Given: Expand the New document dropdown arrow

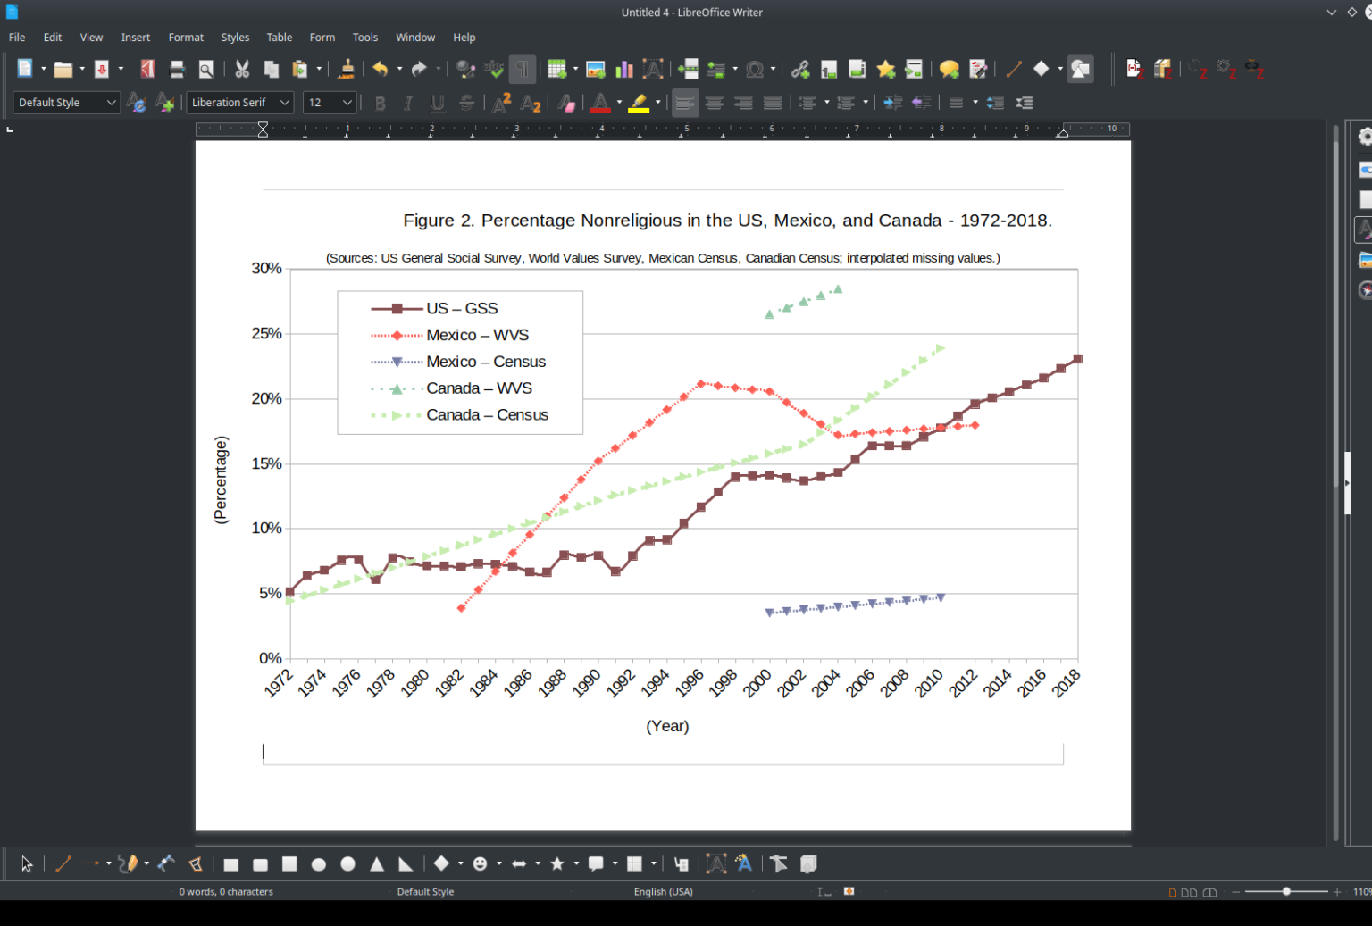Looking at the screenshot, I should point(44,69).
